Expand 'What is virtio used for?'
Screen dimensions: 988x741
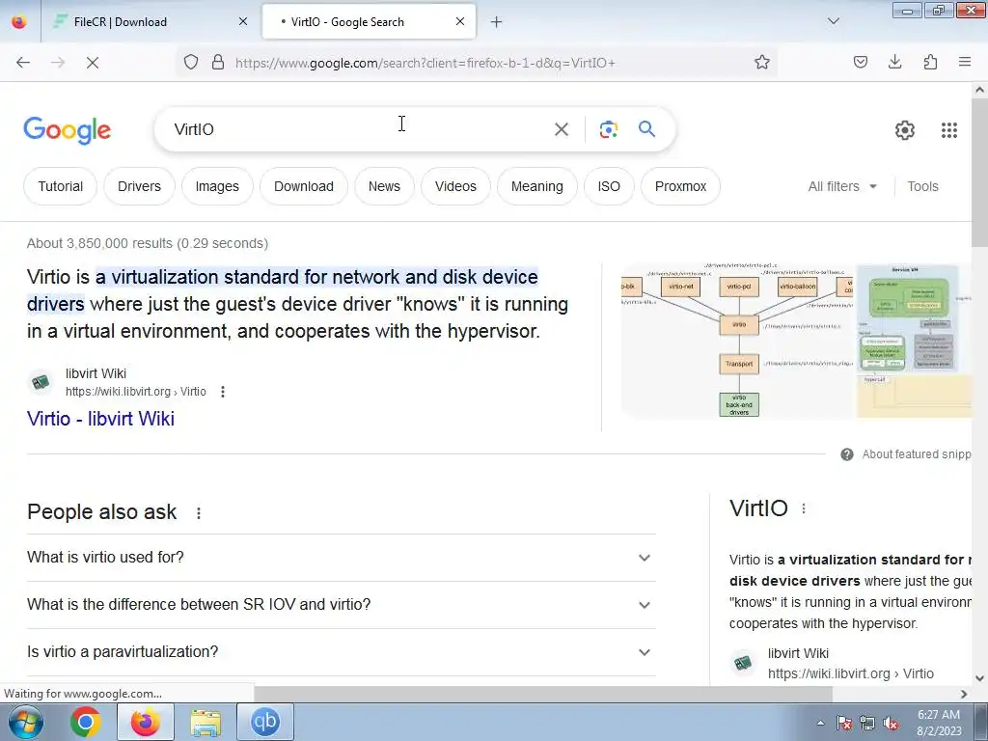point(341,558)
